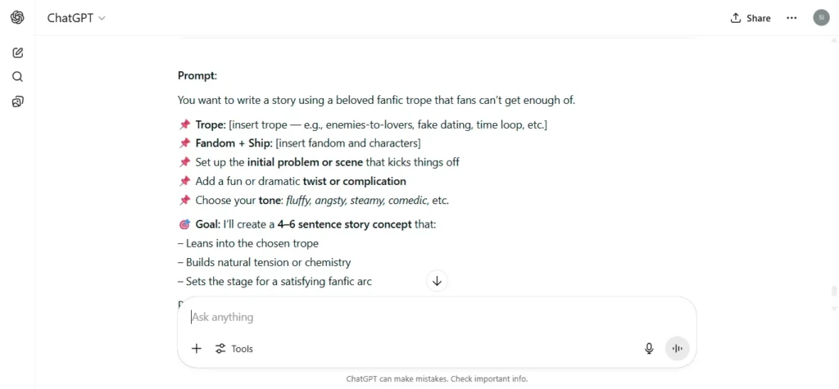Start a new chat with the pencil icon
Viewport: 839px width, 389px height.
click(x=17, y=52)
